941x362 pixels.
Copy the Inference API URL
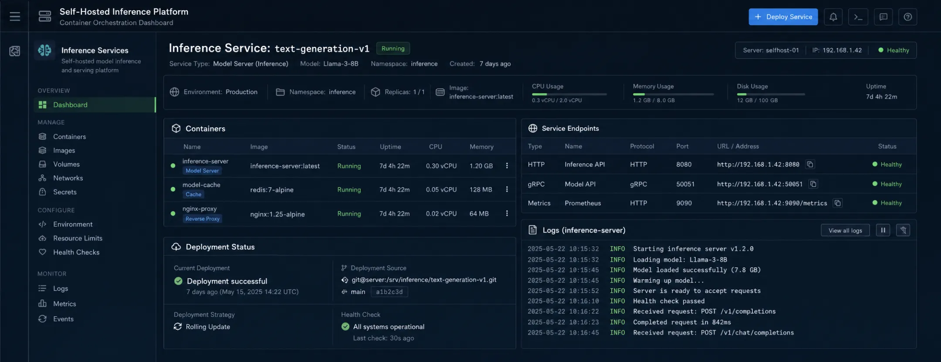(810, 164)
